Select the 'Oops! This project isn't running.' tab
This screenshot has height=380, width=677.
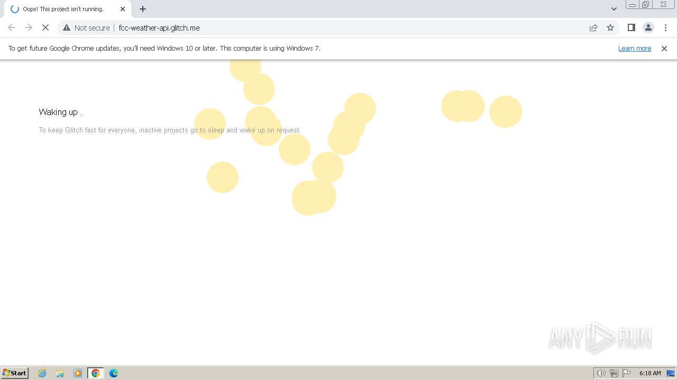pos(68,9)
